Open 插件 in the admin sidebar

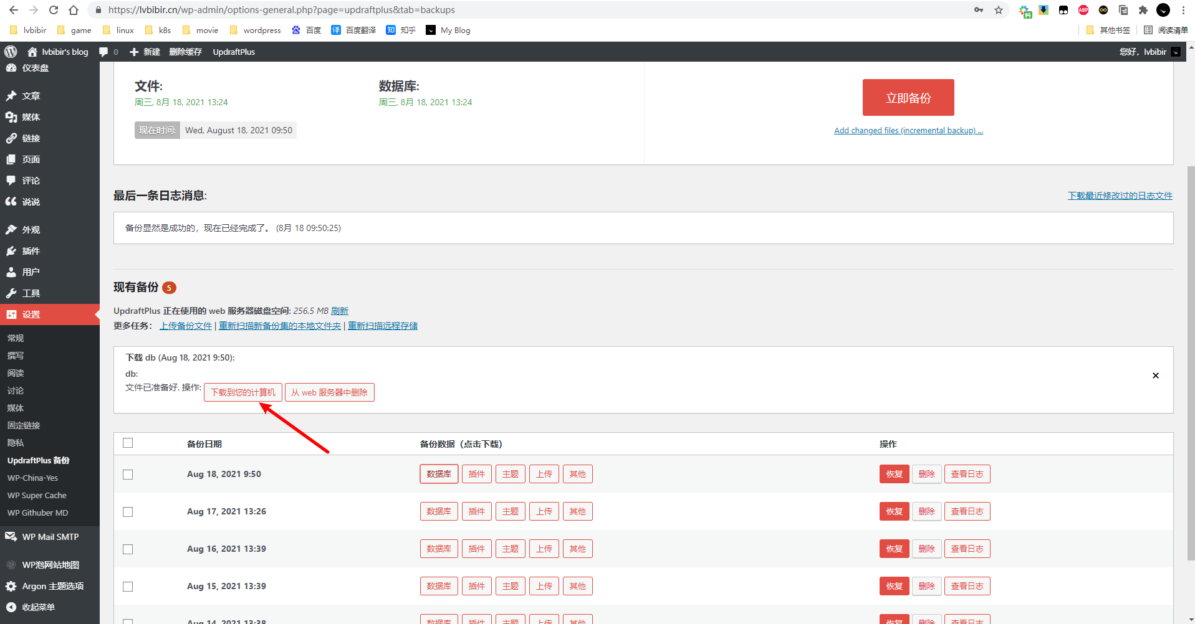pyautogui.click(x=31, y=251)
